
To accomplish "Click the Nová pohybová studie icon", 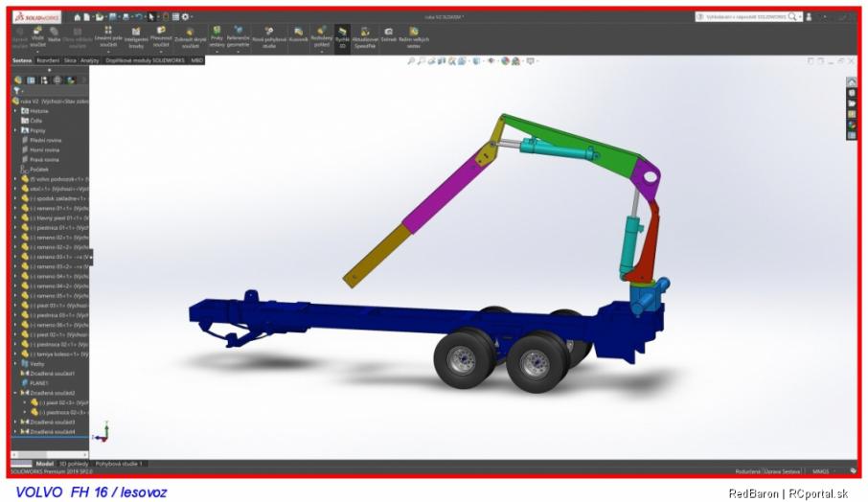I will [x=269, y=35].
